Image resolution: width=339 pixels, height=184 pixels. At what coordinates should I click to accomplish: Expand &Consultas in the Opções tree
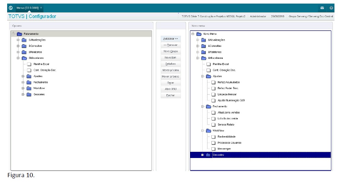pyautogui.click(x=18, y=46)
